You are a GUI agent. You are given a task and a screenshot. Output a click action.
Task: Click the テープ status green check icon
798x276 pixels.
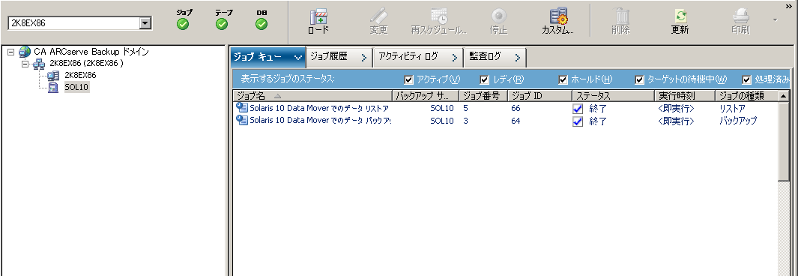(222, 24)
